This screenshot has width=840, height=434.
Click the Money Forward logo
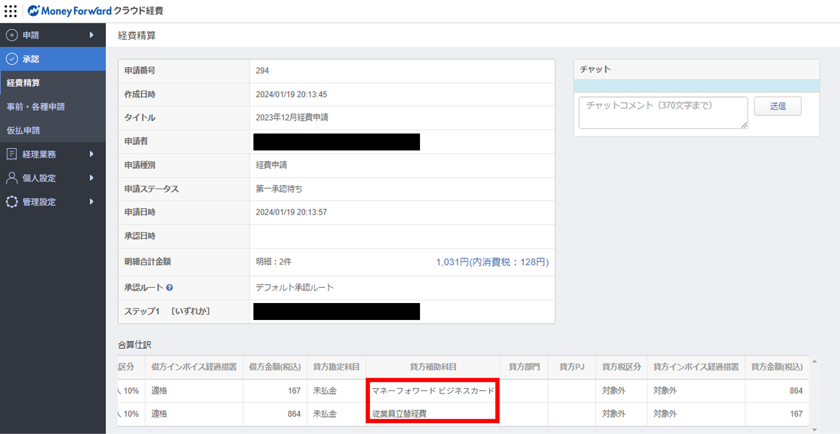(70, 11)
